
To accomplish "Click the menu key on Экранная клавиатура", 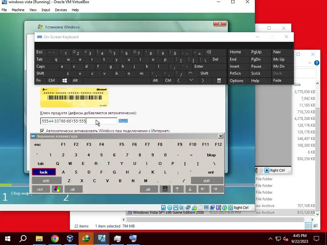I will pyautogui.click(x=165, y=189).
